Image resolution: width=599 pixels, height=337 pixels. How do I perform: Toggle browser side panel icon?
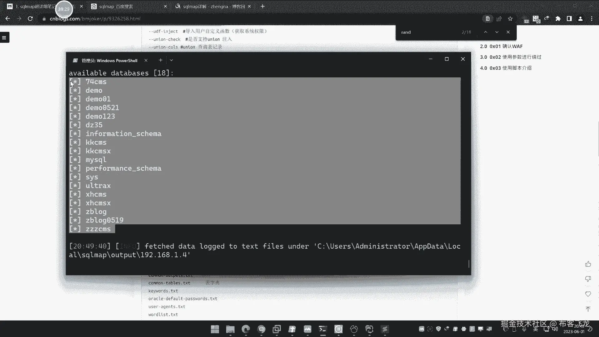569,19
